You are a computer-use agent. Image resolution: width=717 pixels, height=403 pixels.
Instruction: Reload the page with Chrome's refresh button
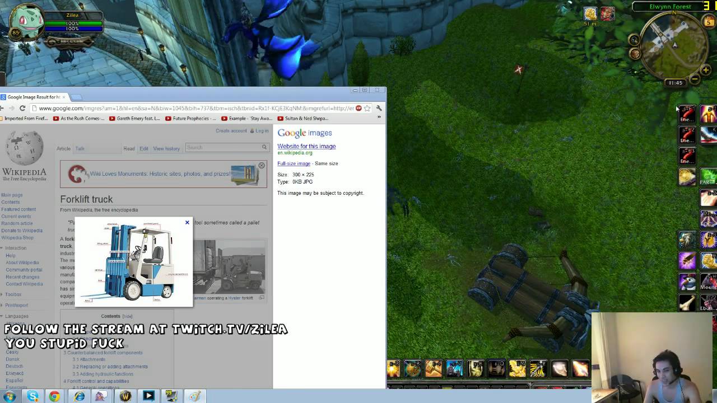22,108
